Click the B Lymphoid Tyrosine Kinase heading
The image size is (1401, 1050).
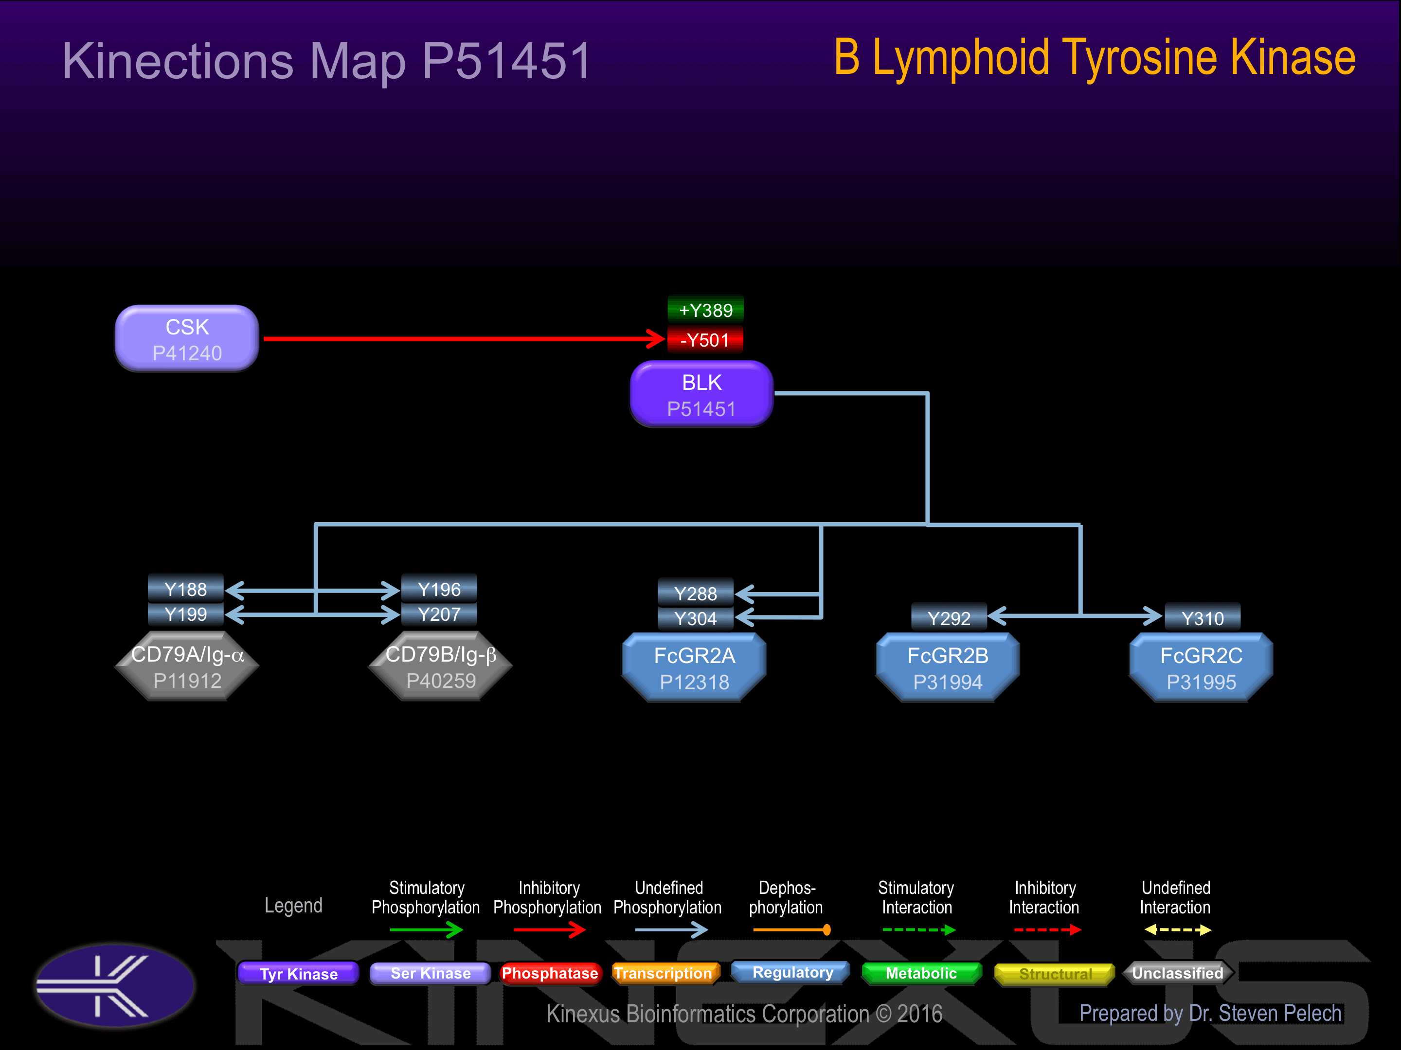pyautogui.click(x=1094, y=57)
